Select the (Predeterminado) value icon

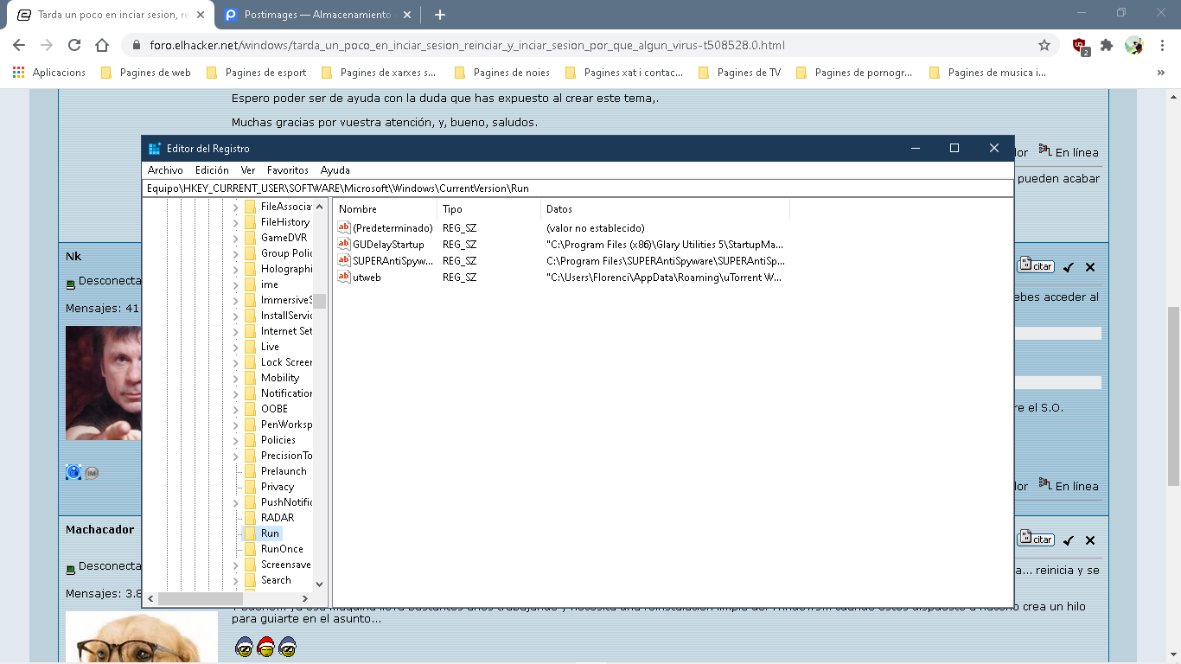pos(344,228)
